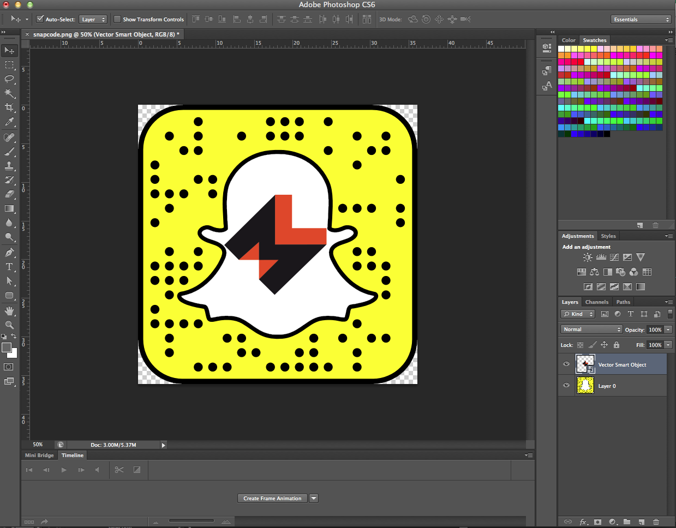Switch to the Mini Bridge tab
This screenshot has width=676, height=528.
tap(39, 455)
